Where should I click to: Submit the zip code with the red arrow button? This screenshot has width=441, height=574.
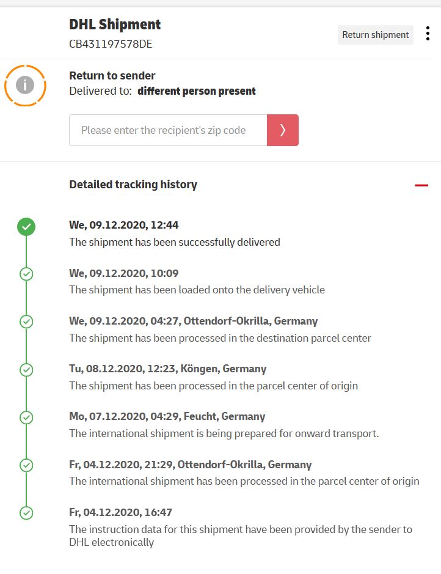(283, 130)
